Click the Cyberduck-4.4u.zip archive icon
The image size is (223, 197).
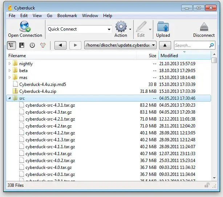click(x=15, y=91)
